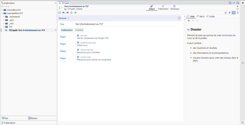The width and height of the screenshot is (245, 125).
Task: Click the bookmark icon in right sidebar
Action: tap(243, 3)
